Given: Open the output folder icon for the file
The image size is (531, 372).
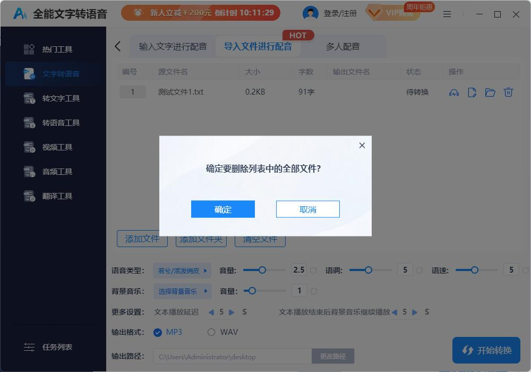Looking at the screenshot, I should tap(490, 92).
